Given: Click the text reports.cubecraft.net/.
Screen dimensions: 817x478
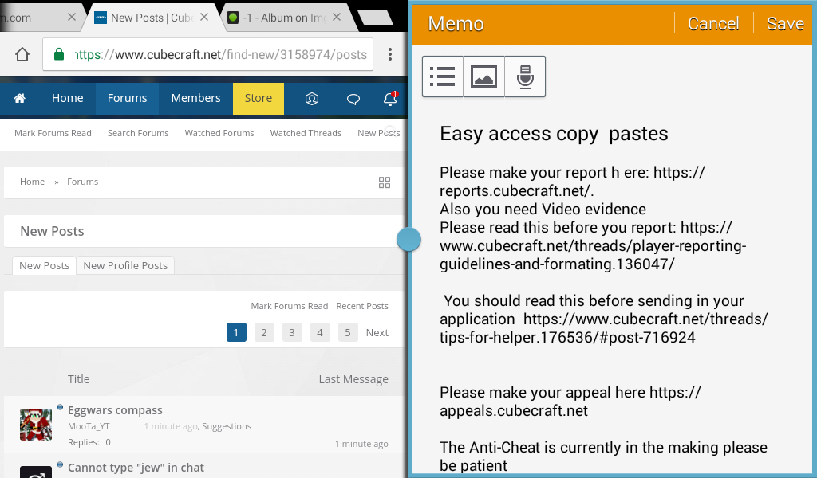Looking at the screenshot, I should (x=517, y=191).
